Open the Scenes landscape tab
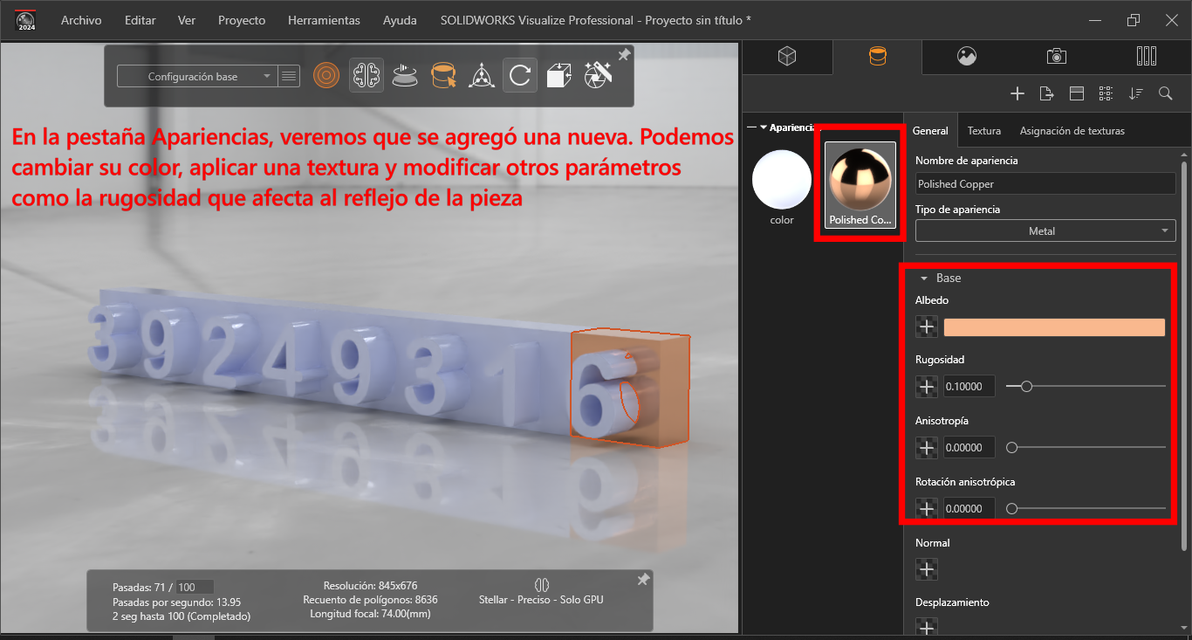Image resolution: width=1192 pixels, height=640 pixels. [966, 57]
